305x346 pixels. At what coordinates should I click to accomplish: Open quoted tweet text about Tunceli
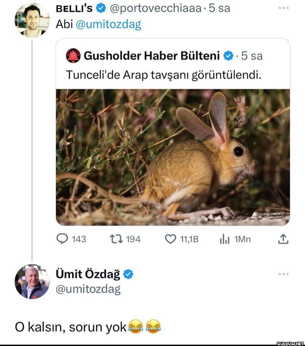(x=163, y=75)
